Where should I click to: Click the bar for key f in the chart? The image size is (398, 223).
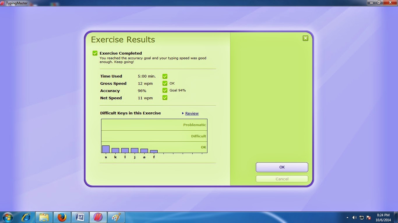[154, 152]
